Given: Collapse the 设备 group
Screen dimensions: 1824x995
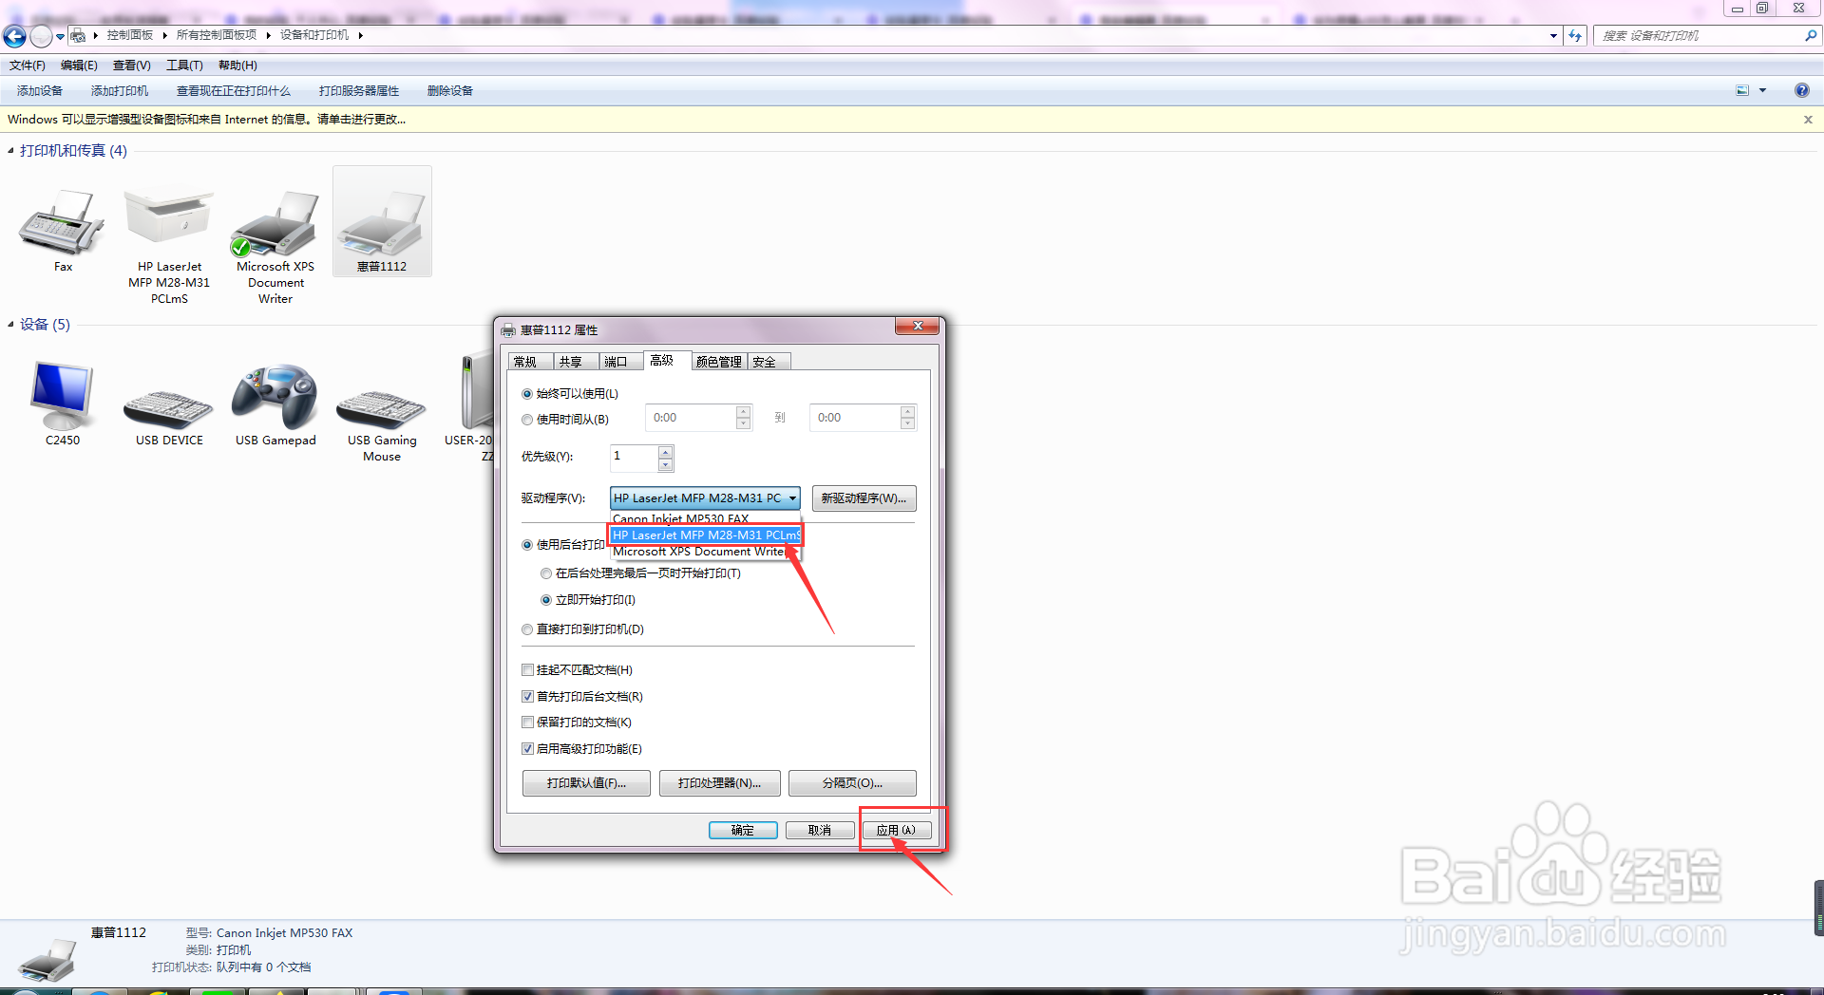Looking at the screenshot, I should (10, 325).
